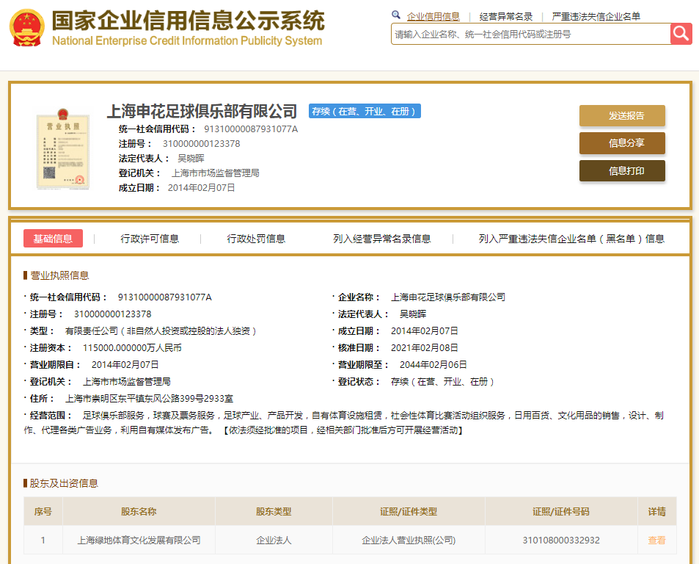Click the red search magnifier button

click(x=681, y=34)
